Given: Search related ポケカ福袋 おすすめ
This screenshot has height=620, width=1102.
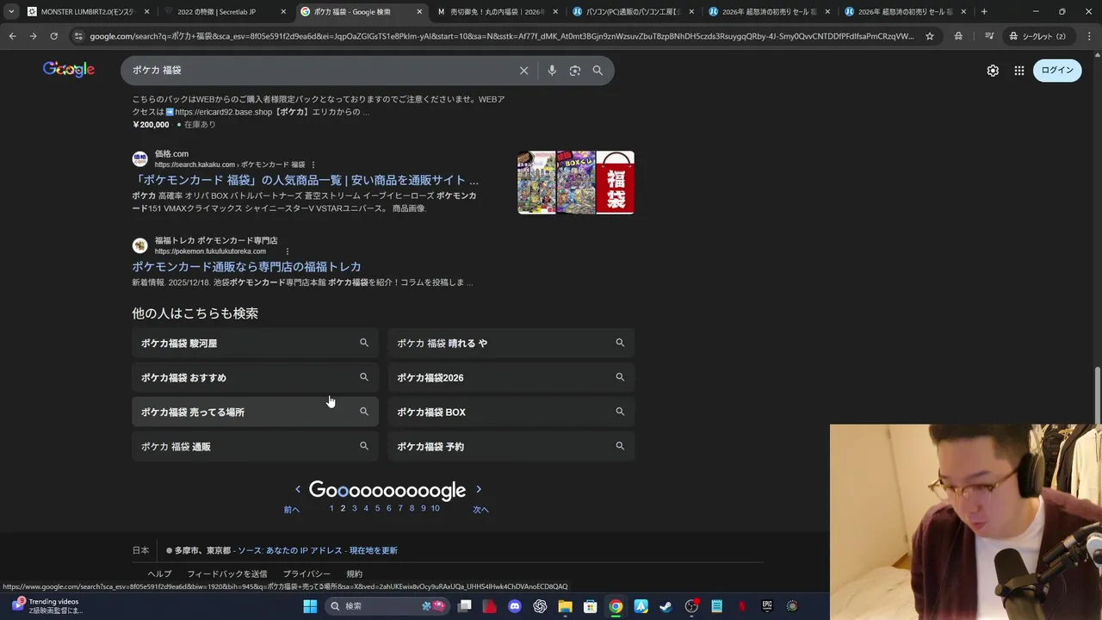Looking at the screenshot, I should (x=255, y=377).
